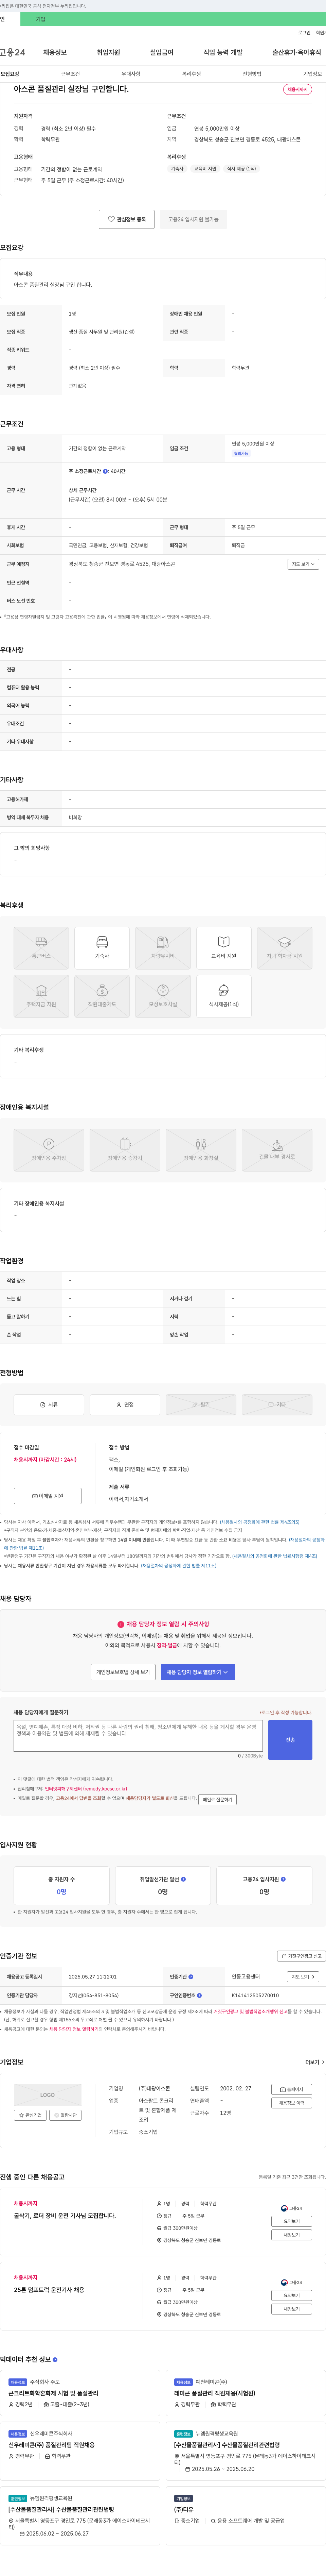Click the 필기 screening method box
The width and height of the screenshot is (326, 2576).
point(201,1405)
